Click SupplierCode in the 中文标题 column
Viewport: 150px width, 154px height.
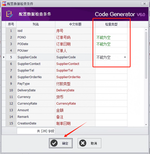75,57
